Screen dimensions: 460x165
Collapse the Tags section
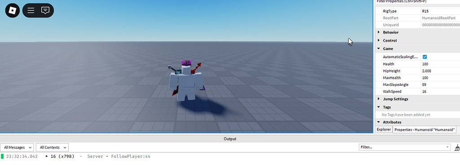click(378, 107)
